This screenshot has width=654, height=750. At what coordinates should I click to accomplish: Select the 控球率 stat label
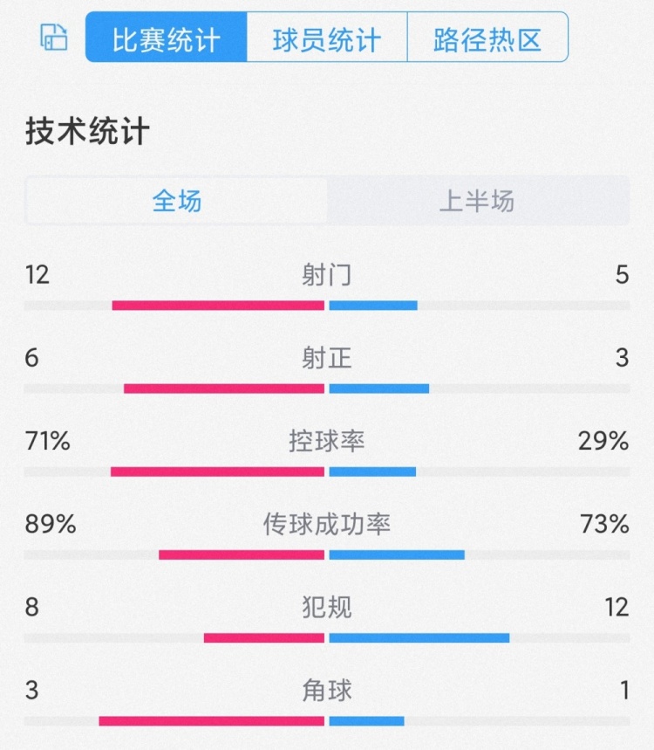click(x=327, y=441)
